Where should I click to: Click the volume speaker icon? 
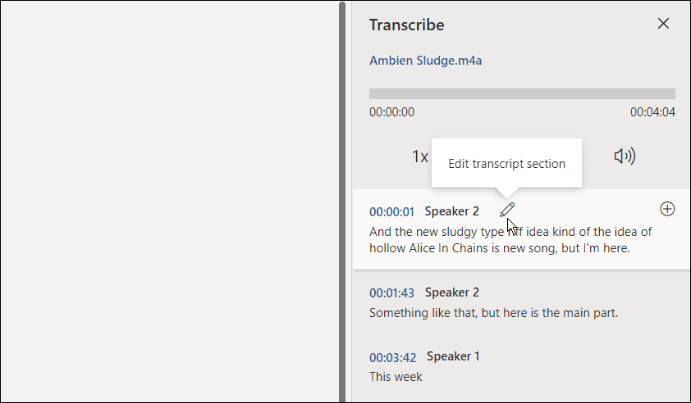tap(625, 156)
